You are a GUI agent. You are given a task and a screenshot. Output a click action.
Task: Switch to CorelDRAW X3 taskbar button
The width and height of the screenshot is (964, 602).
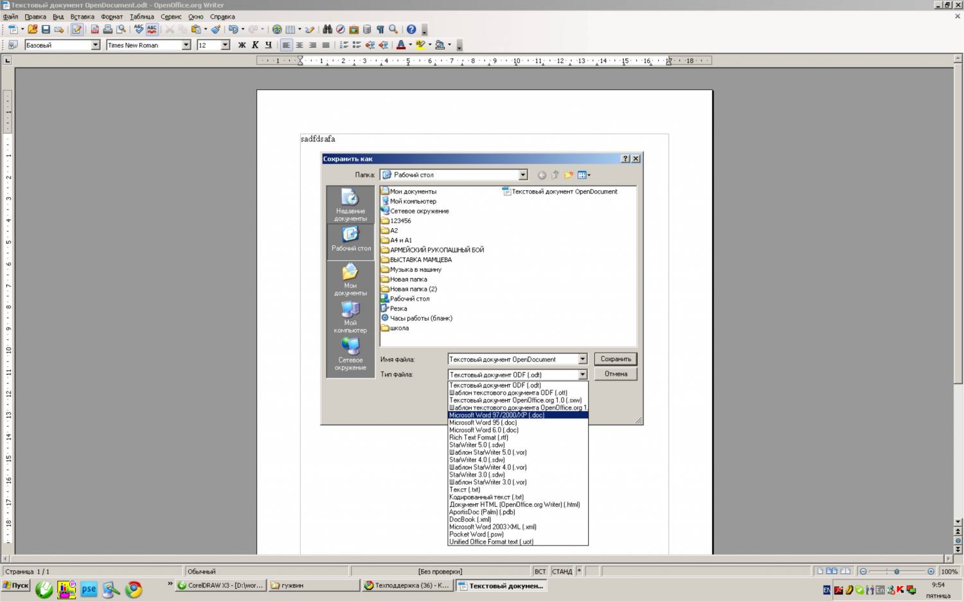pos(220,585)
